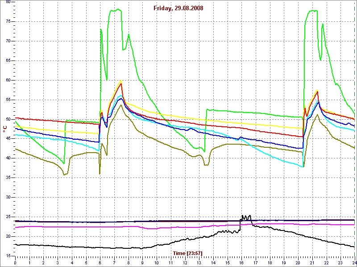Click hour label 16 on time axis
Screen dimensions: 357x267
(241, 263)
